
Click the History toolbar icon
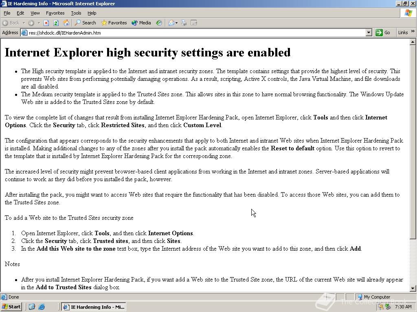(159, 23)
